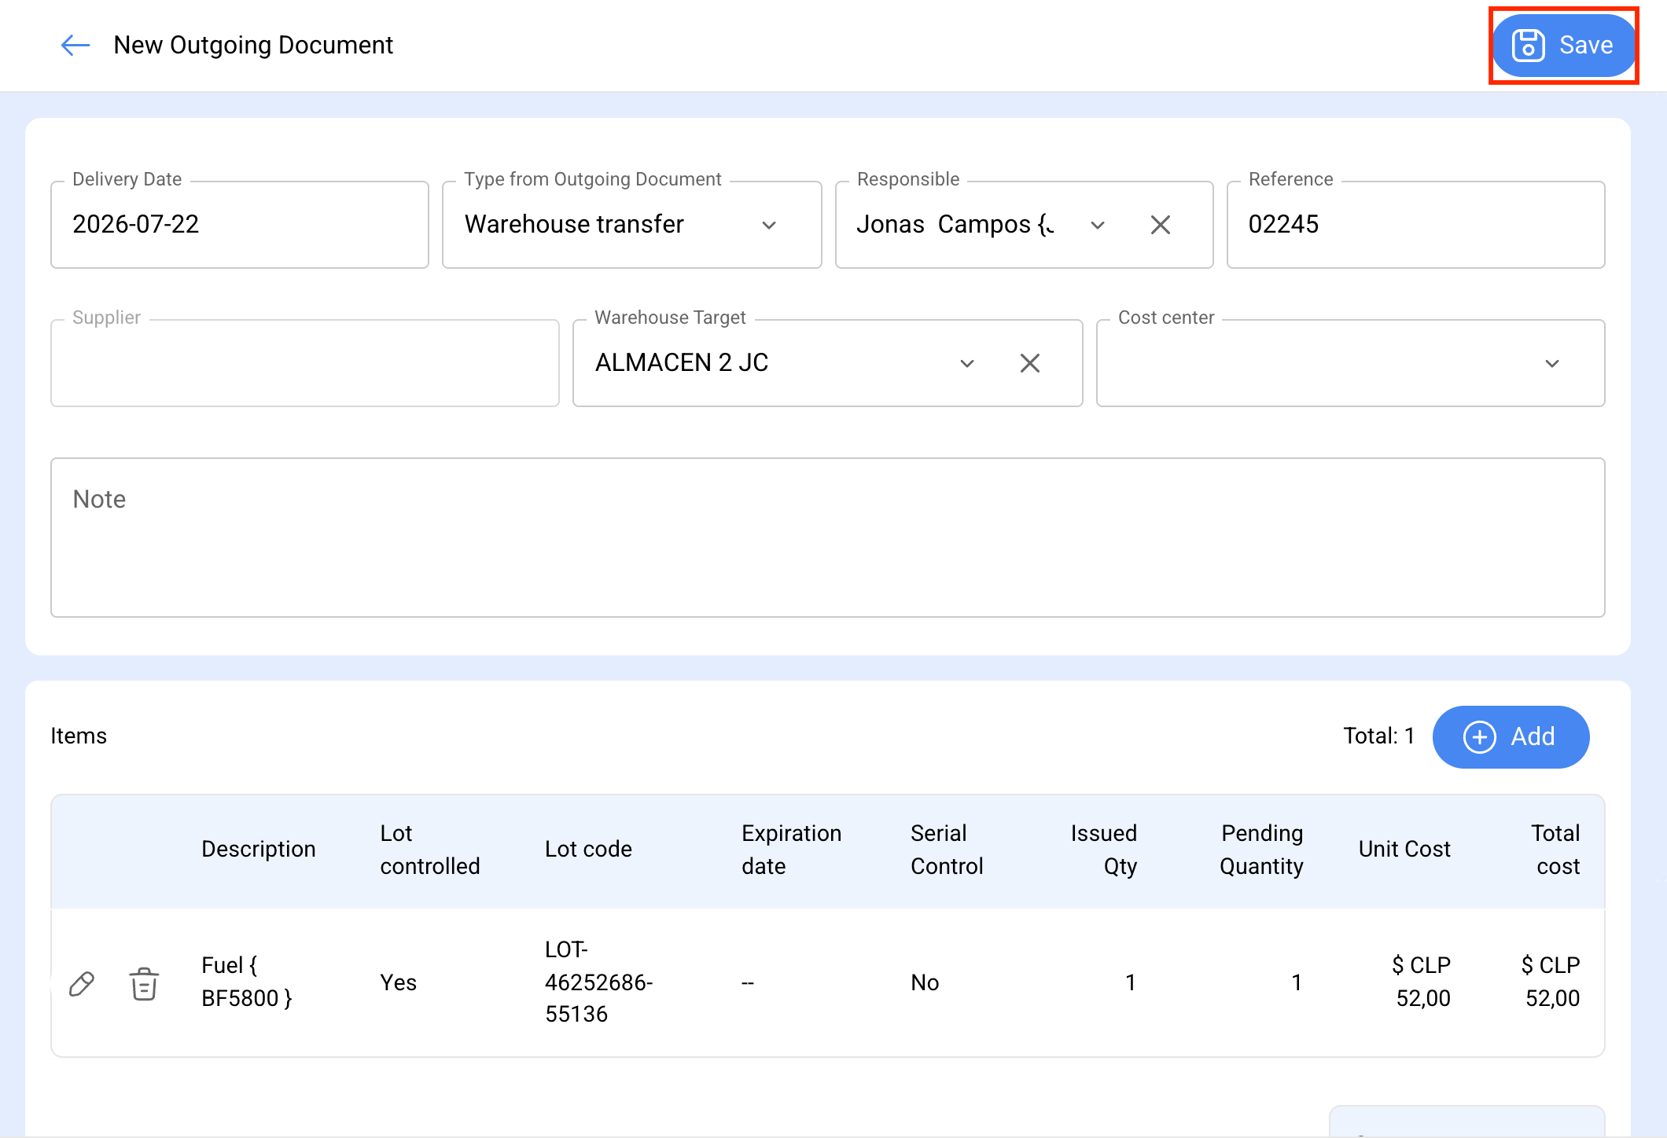Select the Expiration date column header
Image resolution: width=1667 pixels, height=1138 pixels.
(792, 850)
